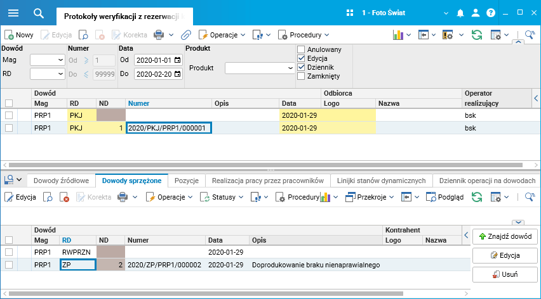Select checkbox of row 2020/ZP/PRP1/000002

[x=9, y=265]
